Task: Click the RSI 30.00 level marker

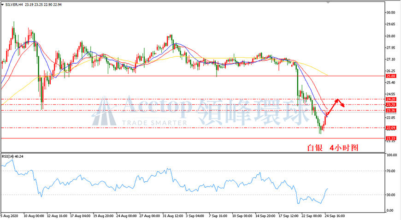Action: [x=392, y=195]
